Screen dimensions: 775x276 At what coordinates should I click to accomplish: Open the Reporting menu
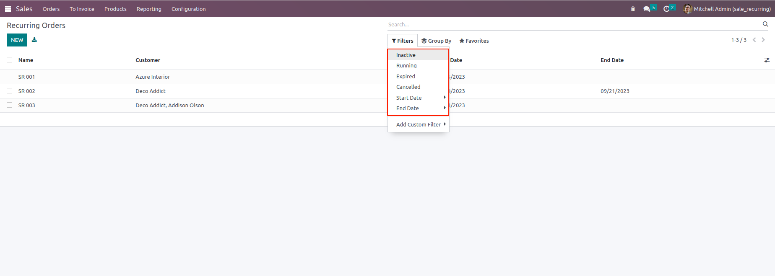pyautogui.click(x=149, y=9)
